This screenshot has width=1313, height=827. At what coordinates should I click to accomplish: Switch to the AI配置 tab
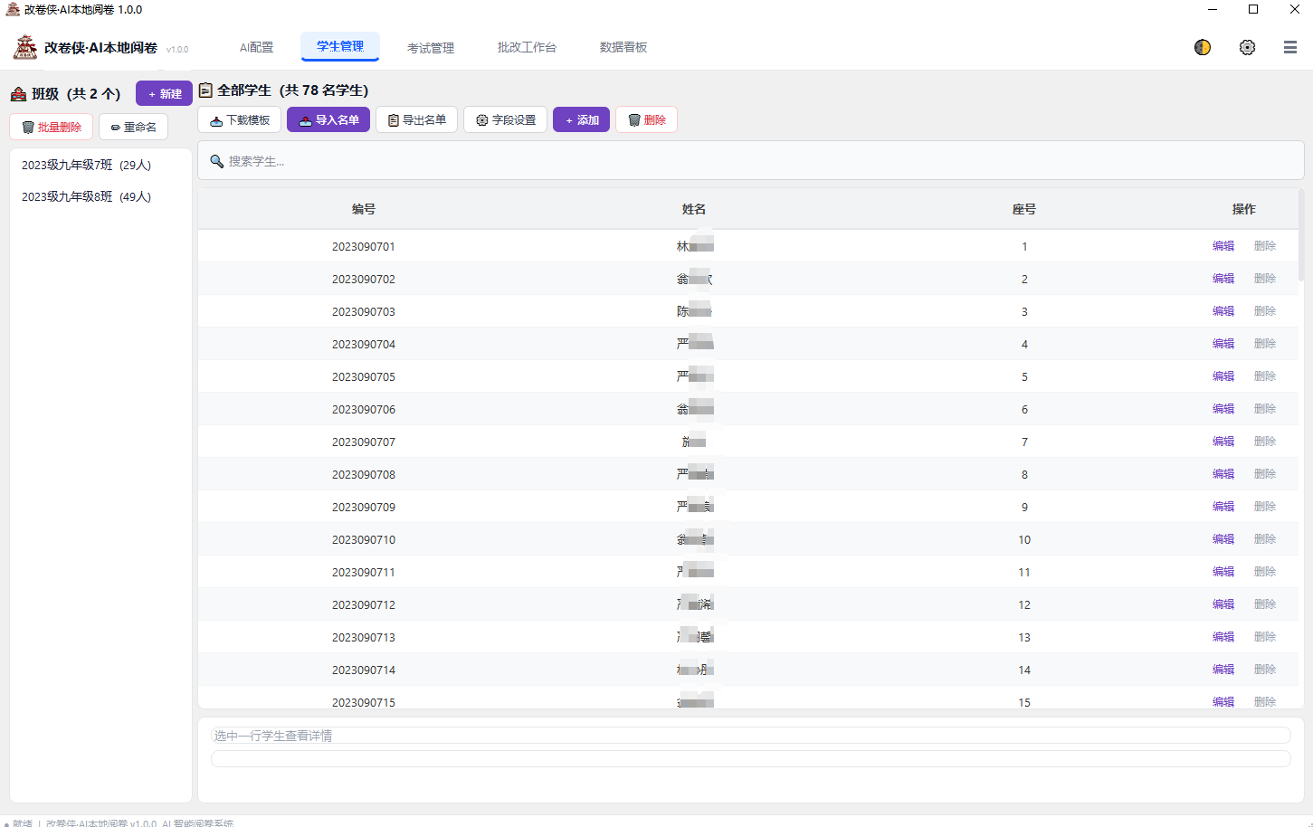256,47
